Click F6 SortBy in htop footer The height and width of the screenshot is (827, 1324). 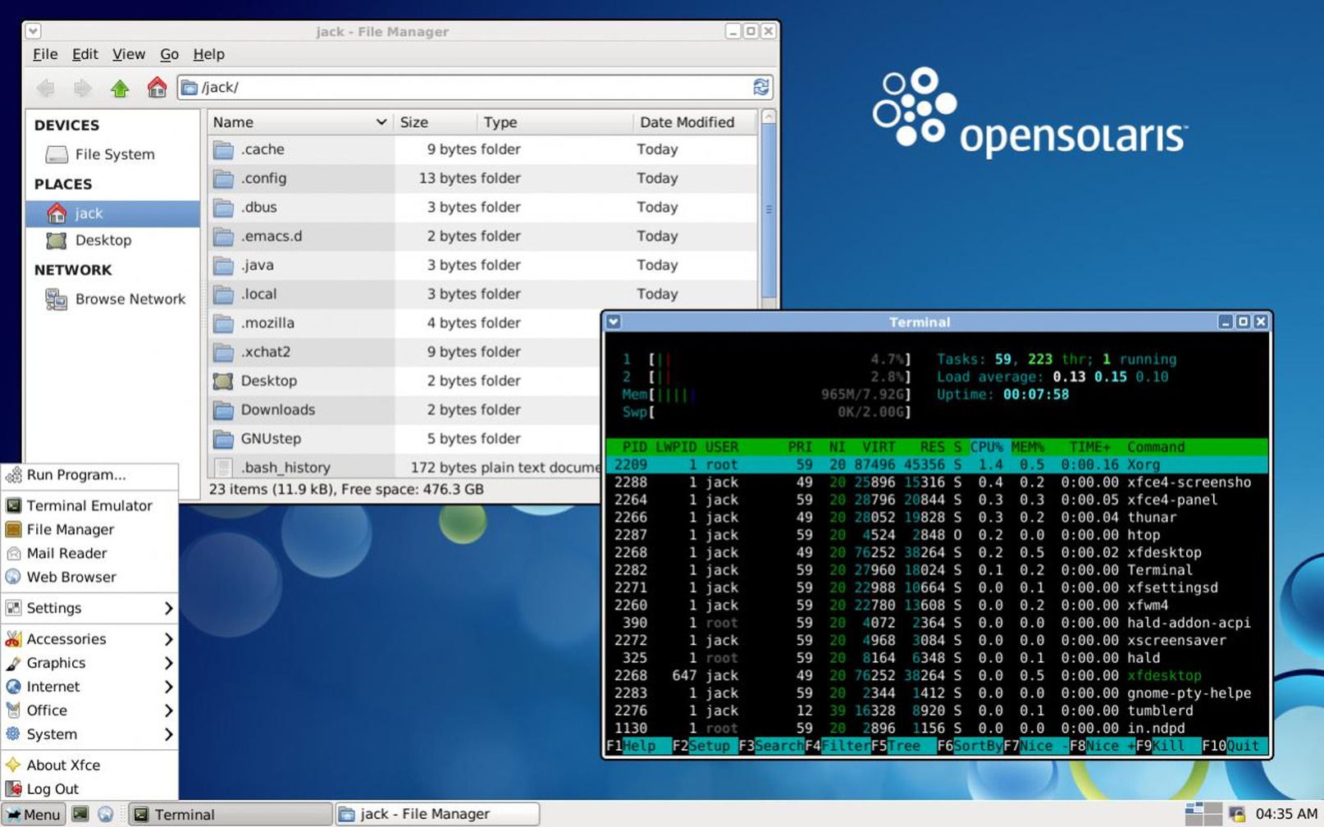coord(970,746)
